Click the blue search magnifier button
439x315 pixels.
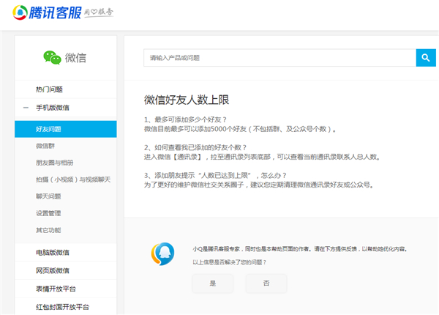pos(425,57)
